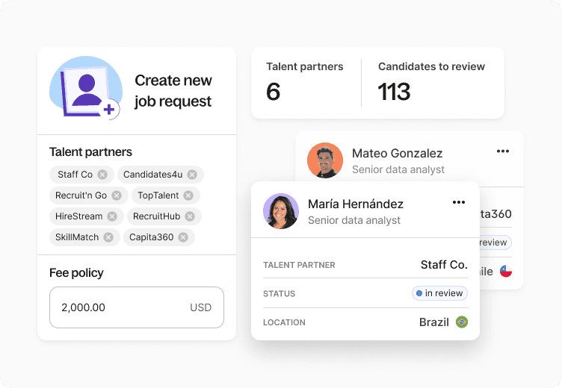This screenshot has height=388, width=562.
Task: Click the add-person job request icon
Action: click(x=86, y=87)
